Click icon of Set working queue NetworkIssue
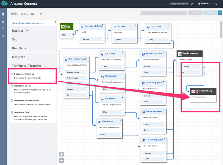 143,83
